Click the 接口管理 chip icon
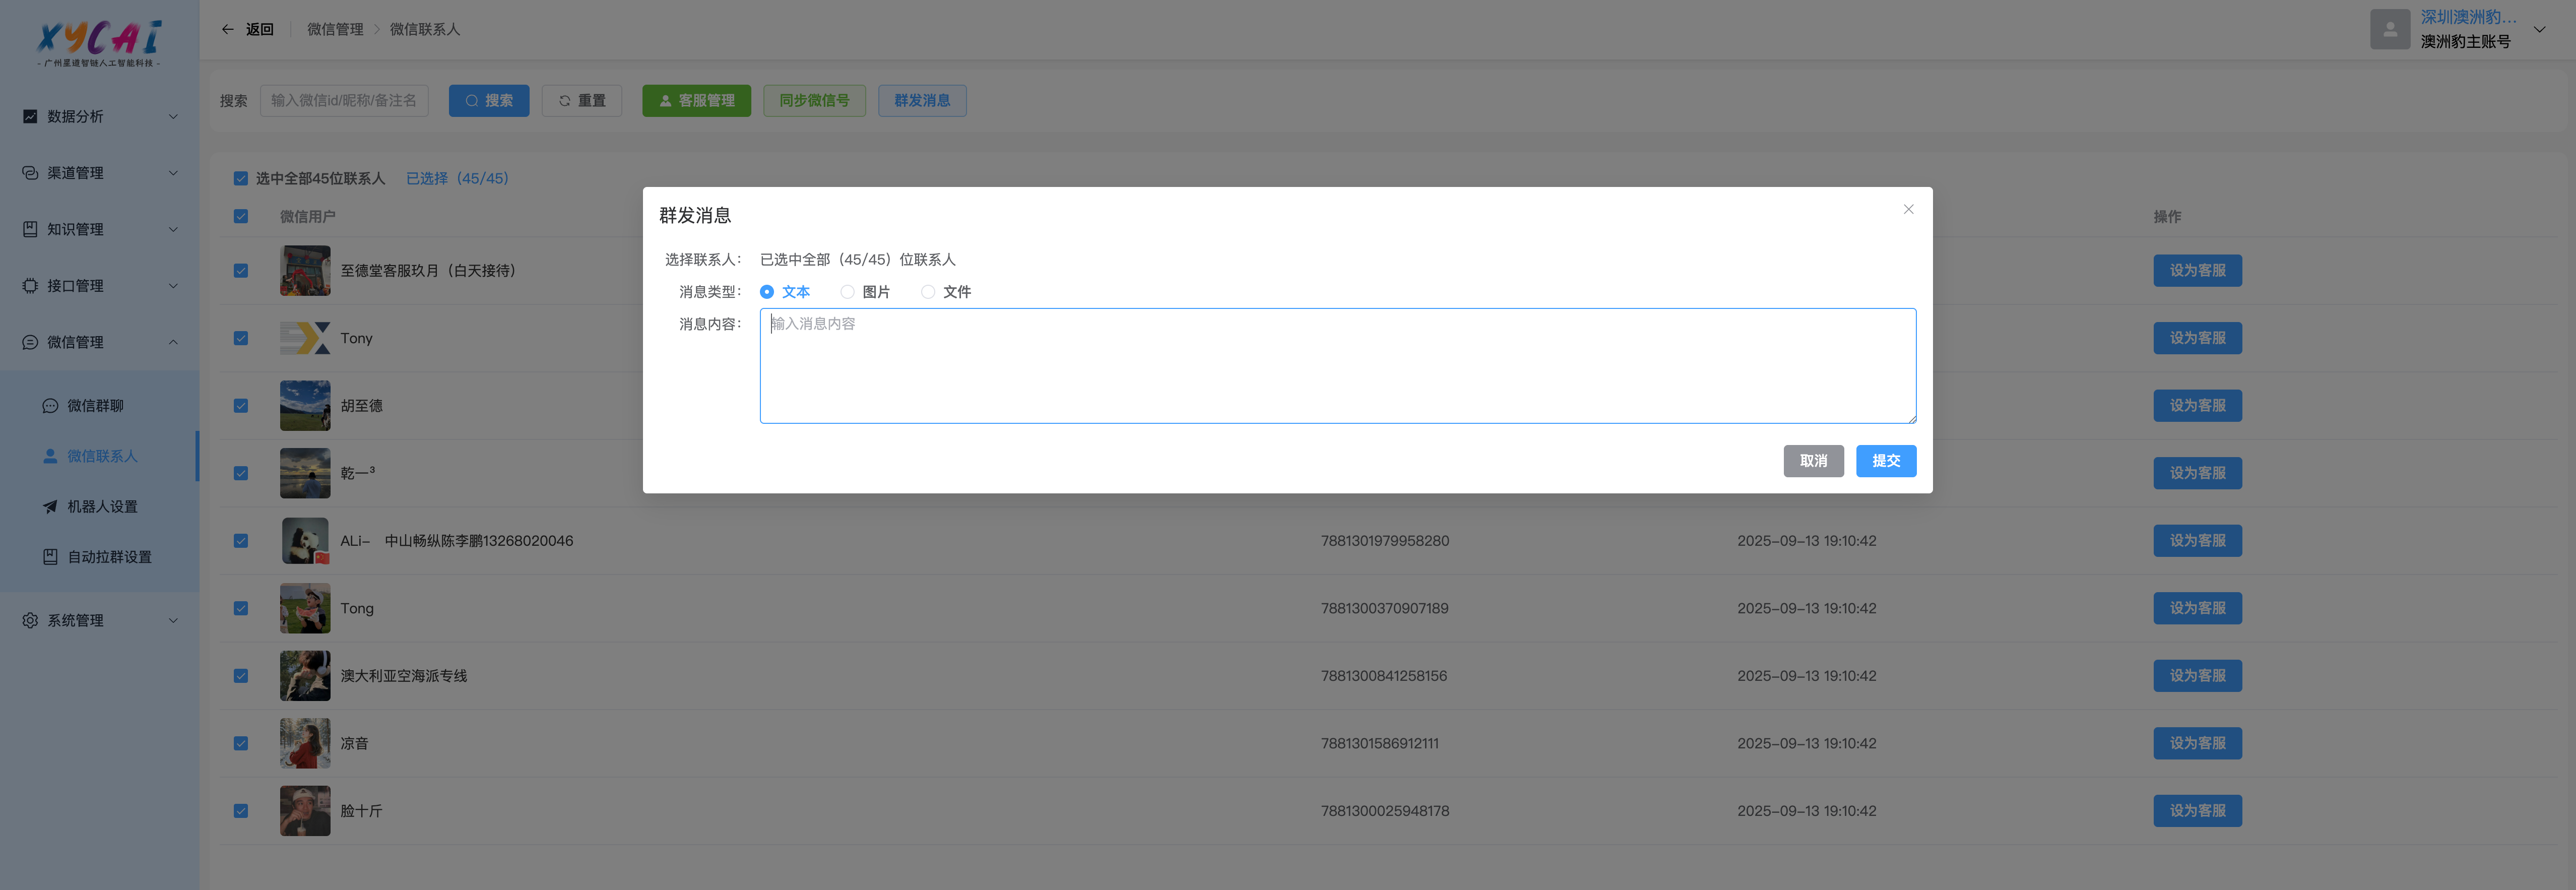This screenshot has width=2576, height=890. click(x=30, y=285)
